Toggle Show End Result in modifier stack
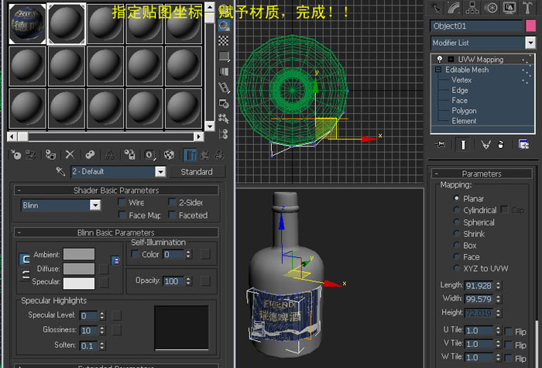 coord(463,144)
